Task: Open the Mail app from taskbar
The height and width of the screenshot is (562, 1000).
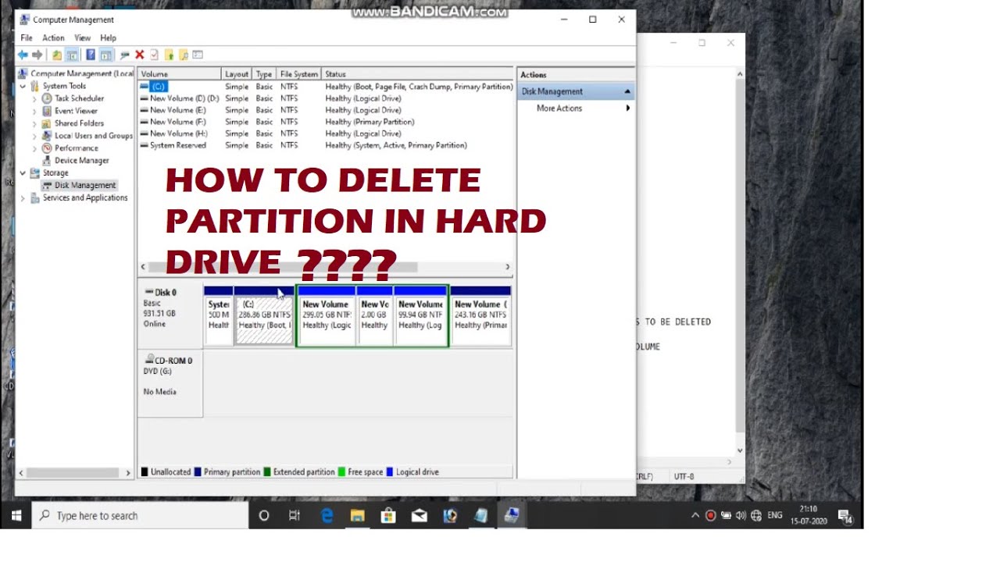Action: pos(420,515)
